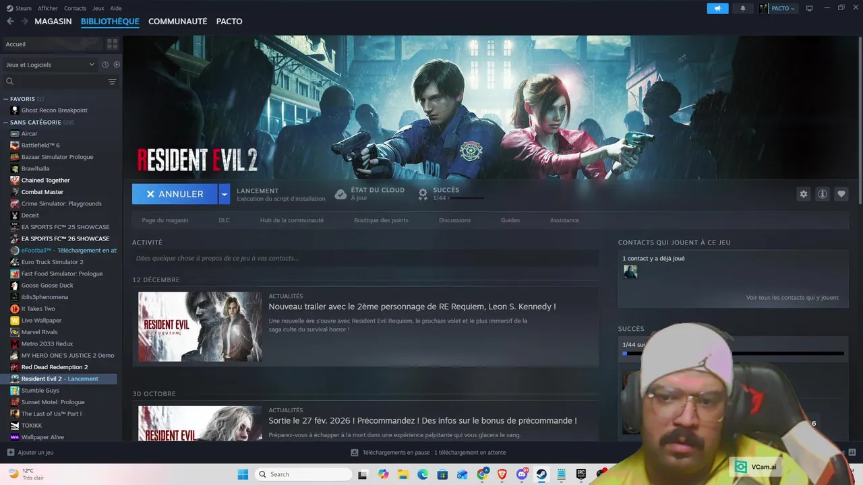Click the Succès trophy gear icon
This screenshot has width=863, height=485.
coord(423,194)
